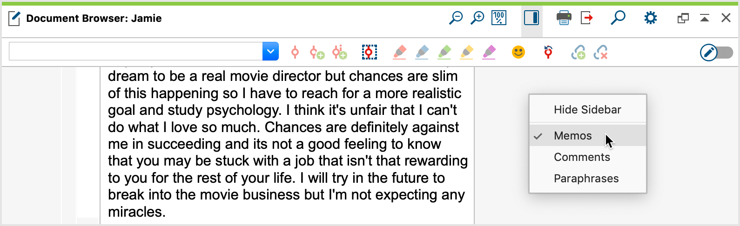The height and width of the screenshot is (226, 740).
Task: Click inside the code selection combo box
Action: click(136, 52)
